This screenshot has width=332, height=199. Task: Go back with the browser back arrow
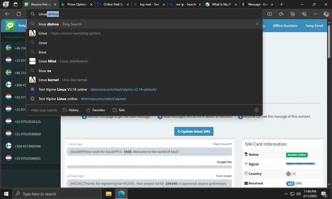click(7, 14)
